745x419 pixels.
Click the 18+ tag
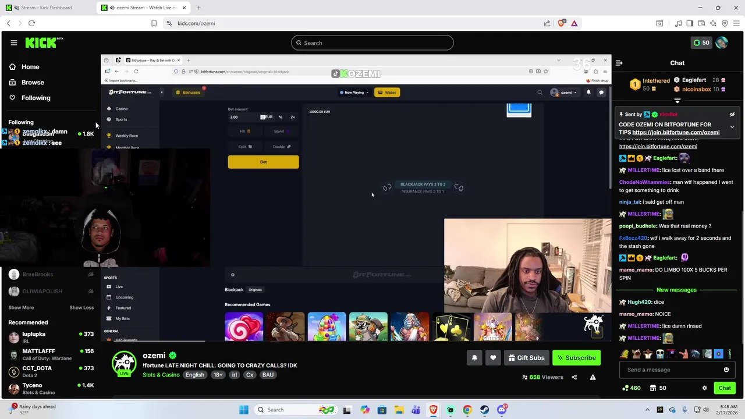218,375
